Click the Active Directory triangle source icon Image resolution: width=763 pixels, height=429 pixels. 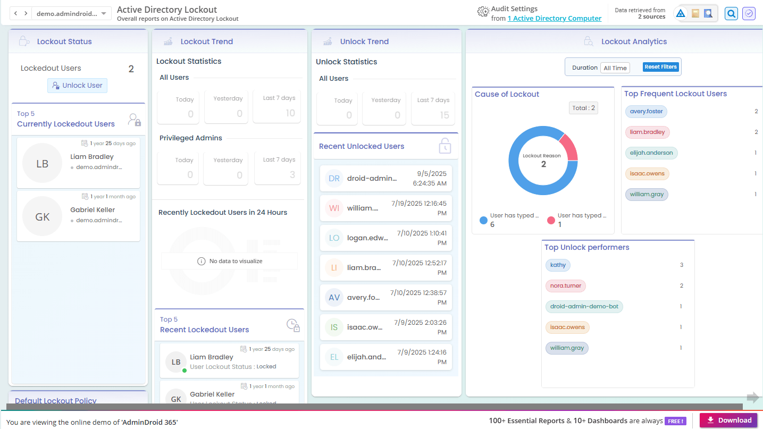[x=681, y=14]
